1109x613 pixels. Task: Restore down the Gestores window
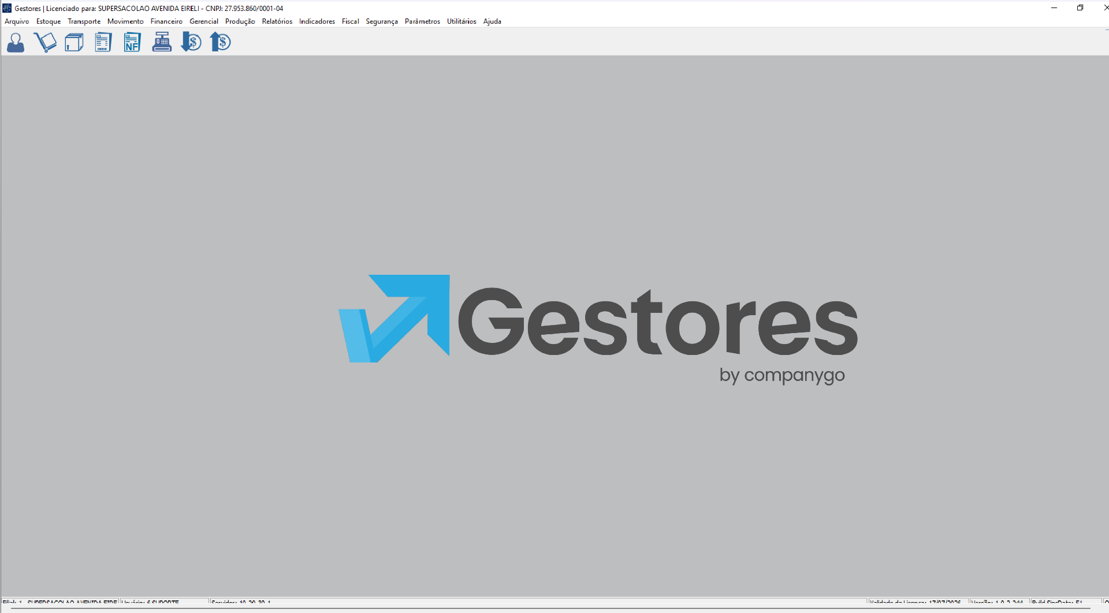pos(1080,8)
